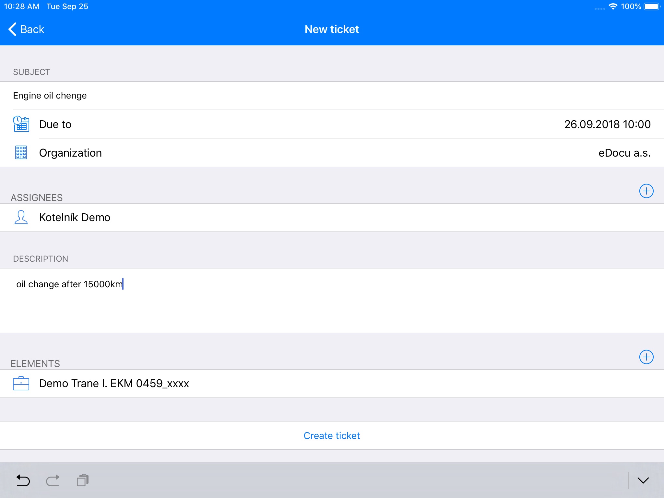Open the Due to date row
Image resolution: width=664 pixels, height=498 pixels.
click(332, 124)
